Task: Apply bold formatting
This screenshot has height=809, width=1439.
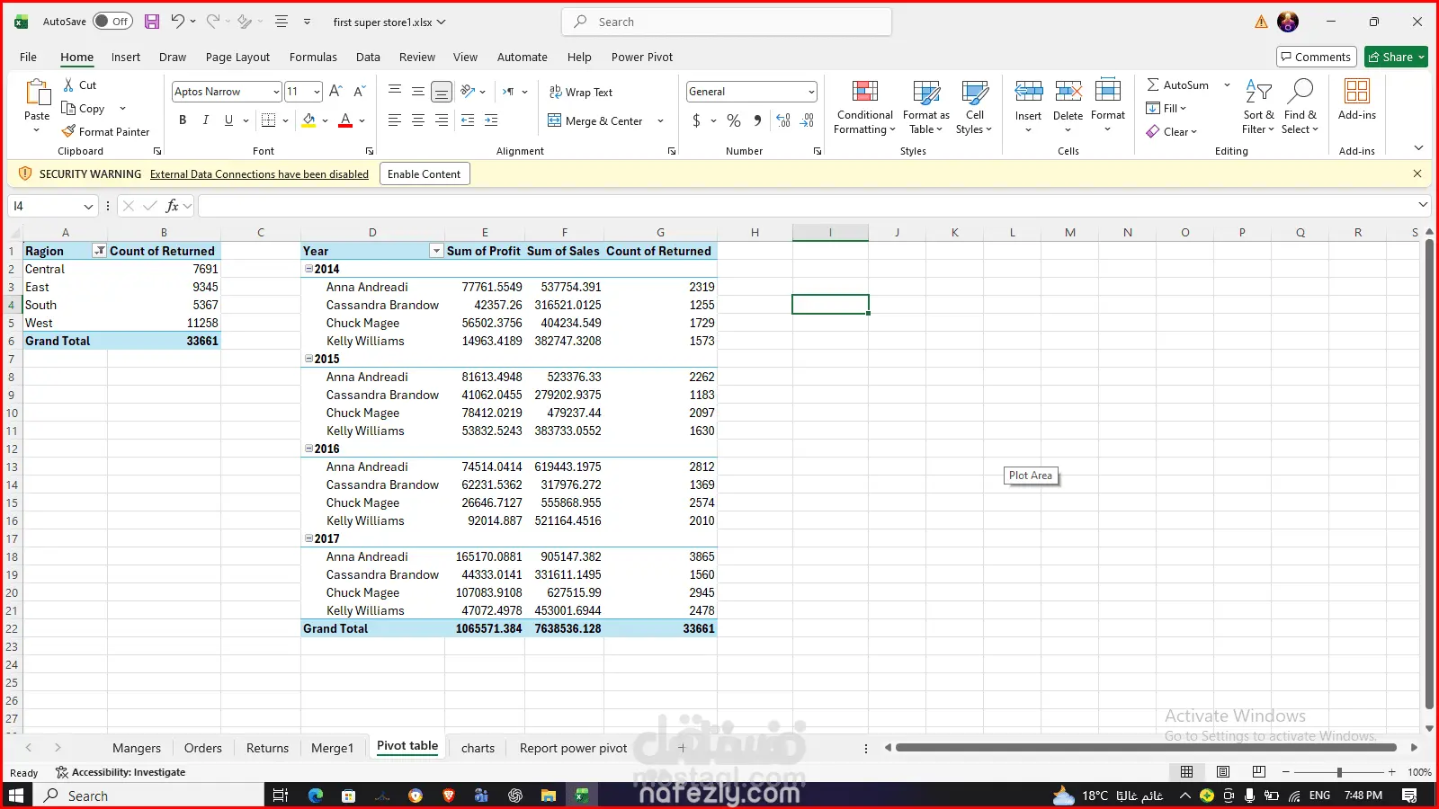Action: [183, 120]
